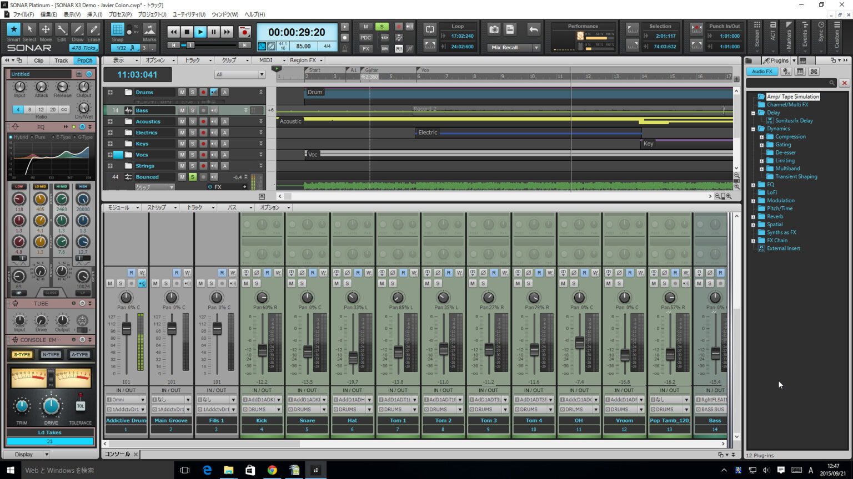Open the All track filter dropdown
The image size is (853, 479).
(239, 74)
